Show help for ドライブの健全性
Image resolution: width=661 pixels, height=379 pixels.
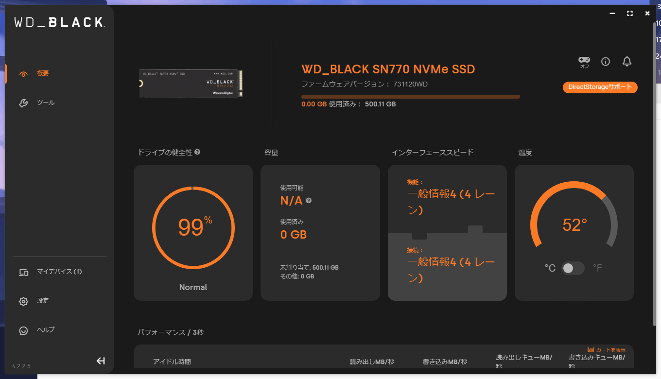tap(197, 152)
